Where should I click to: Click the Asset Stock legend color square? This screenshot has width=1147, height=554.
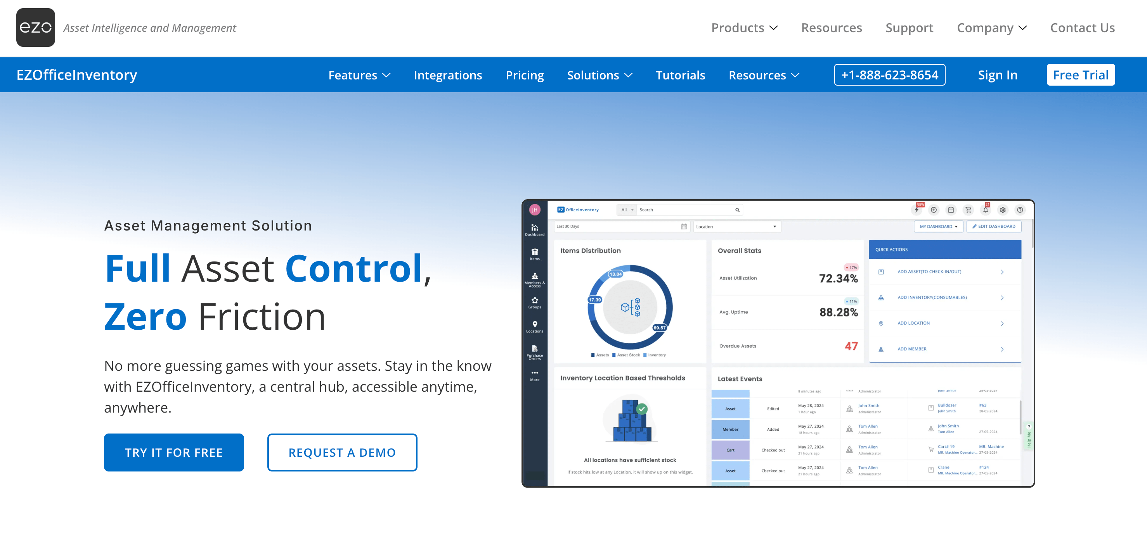pyautogui.click(x=613, y=355)
